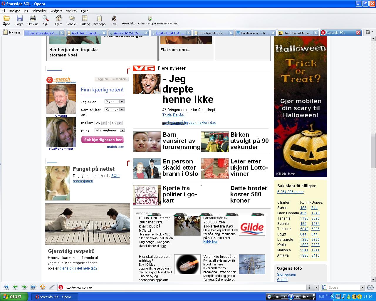Viewport: 376px width, 301px height.
Task: Open the Rediger menu
Action: pyautogui.click(x=14, y=11)
